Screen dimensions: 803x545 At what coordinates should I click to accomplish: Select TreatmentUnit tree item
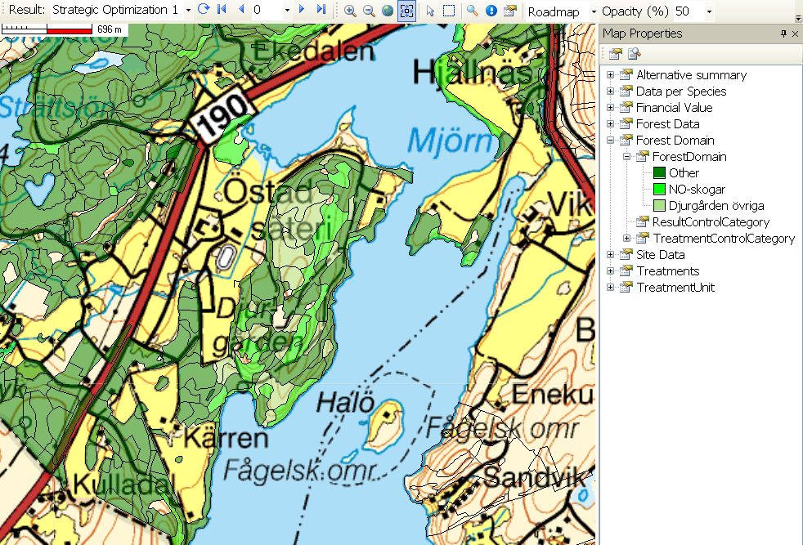[x=675, y=288]
